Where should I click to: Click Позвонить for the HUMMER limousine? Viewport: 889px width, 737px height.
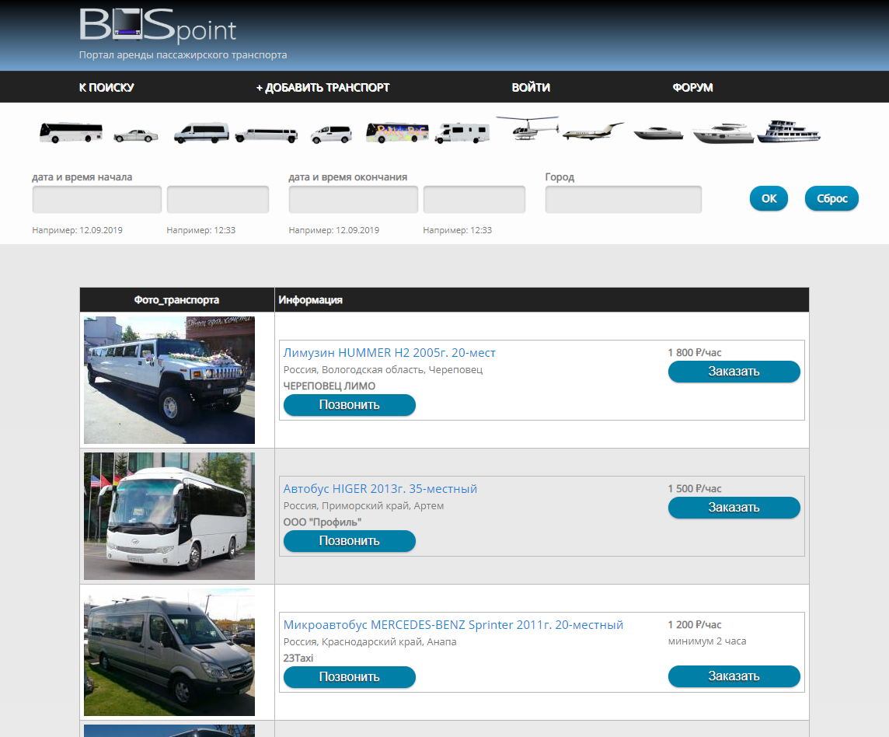pyautogui.click(x=349, y=405)
